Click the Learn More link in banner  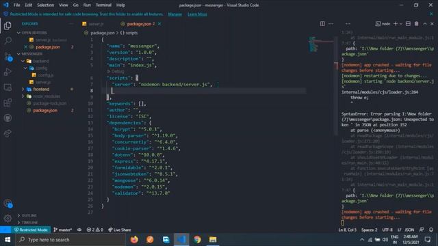pos(197,14)
